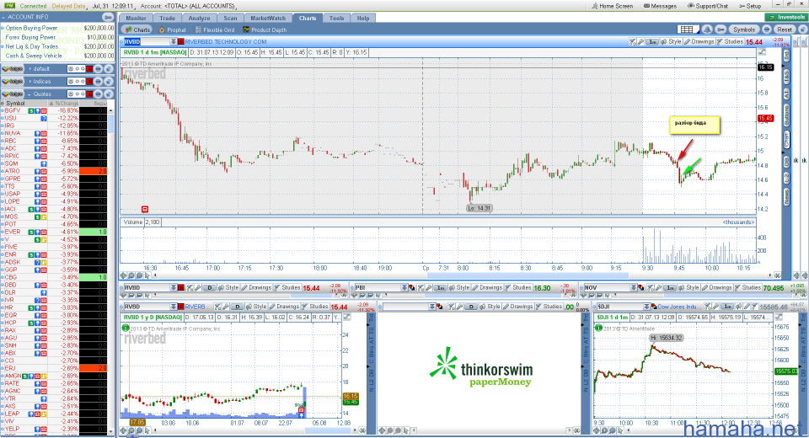Viewport: 809px width, 438px height.
Task: Select the Prophet sub-tab
Action: pos(172,30)
